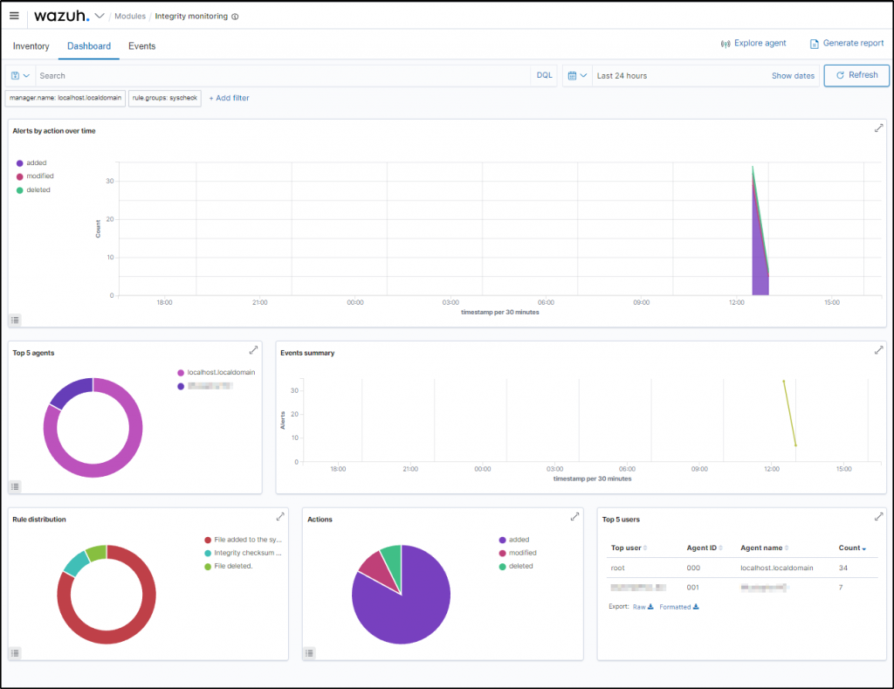894x689 pixels.
Task: Sort by Count column
Action: coord(852,548)
